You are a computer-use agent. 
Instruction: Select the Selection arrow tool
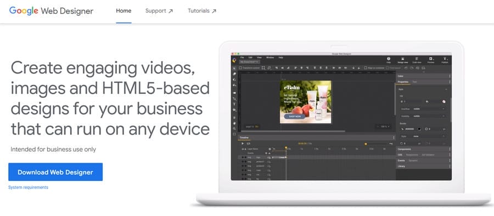(234, 68)
